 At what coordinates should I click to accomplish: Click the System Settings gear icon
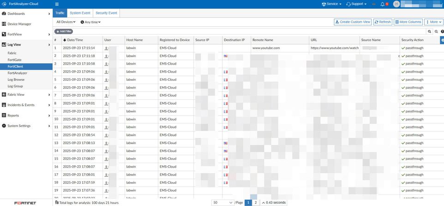tap(4, 126)
